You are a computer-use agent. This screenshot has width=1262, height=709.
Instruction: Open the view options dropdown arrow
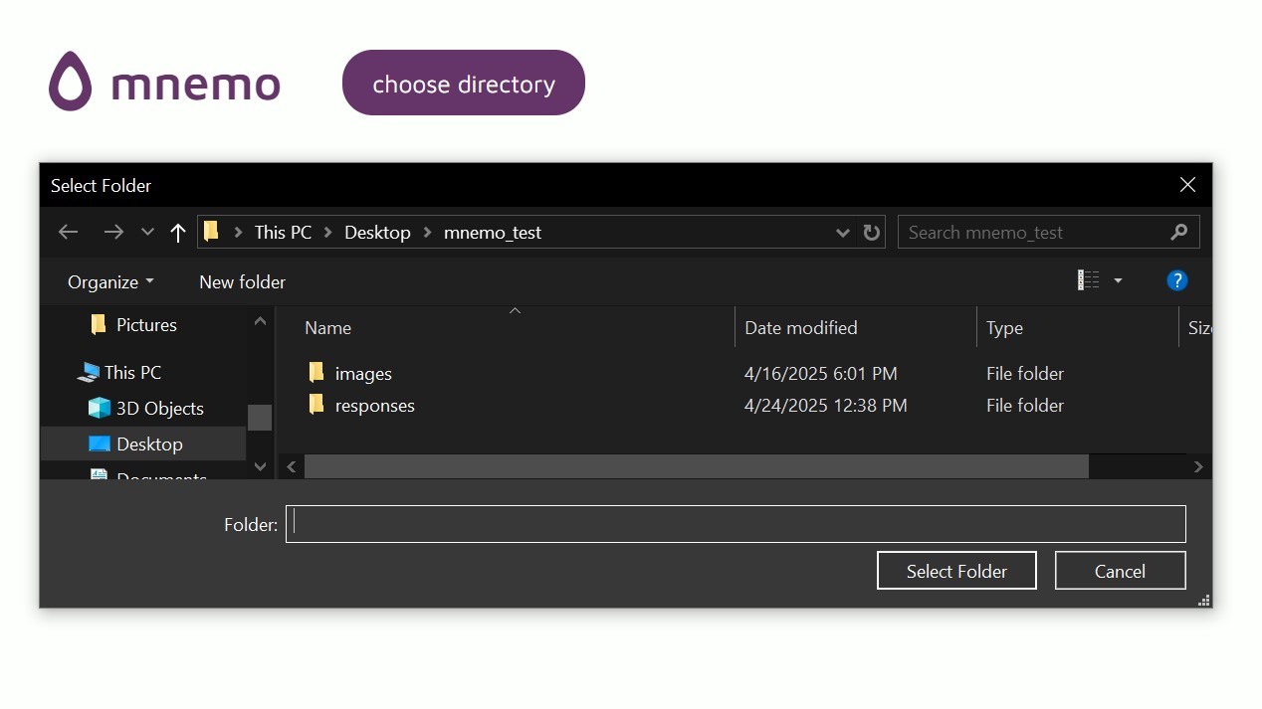(x=1118, y=281)
